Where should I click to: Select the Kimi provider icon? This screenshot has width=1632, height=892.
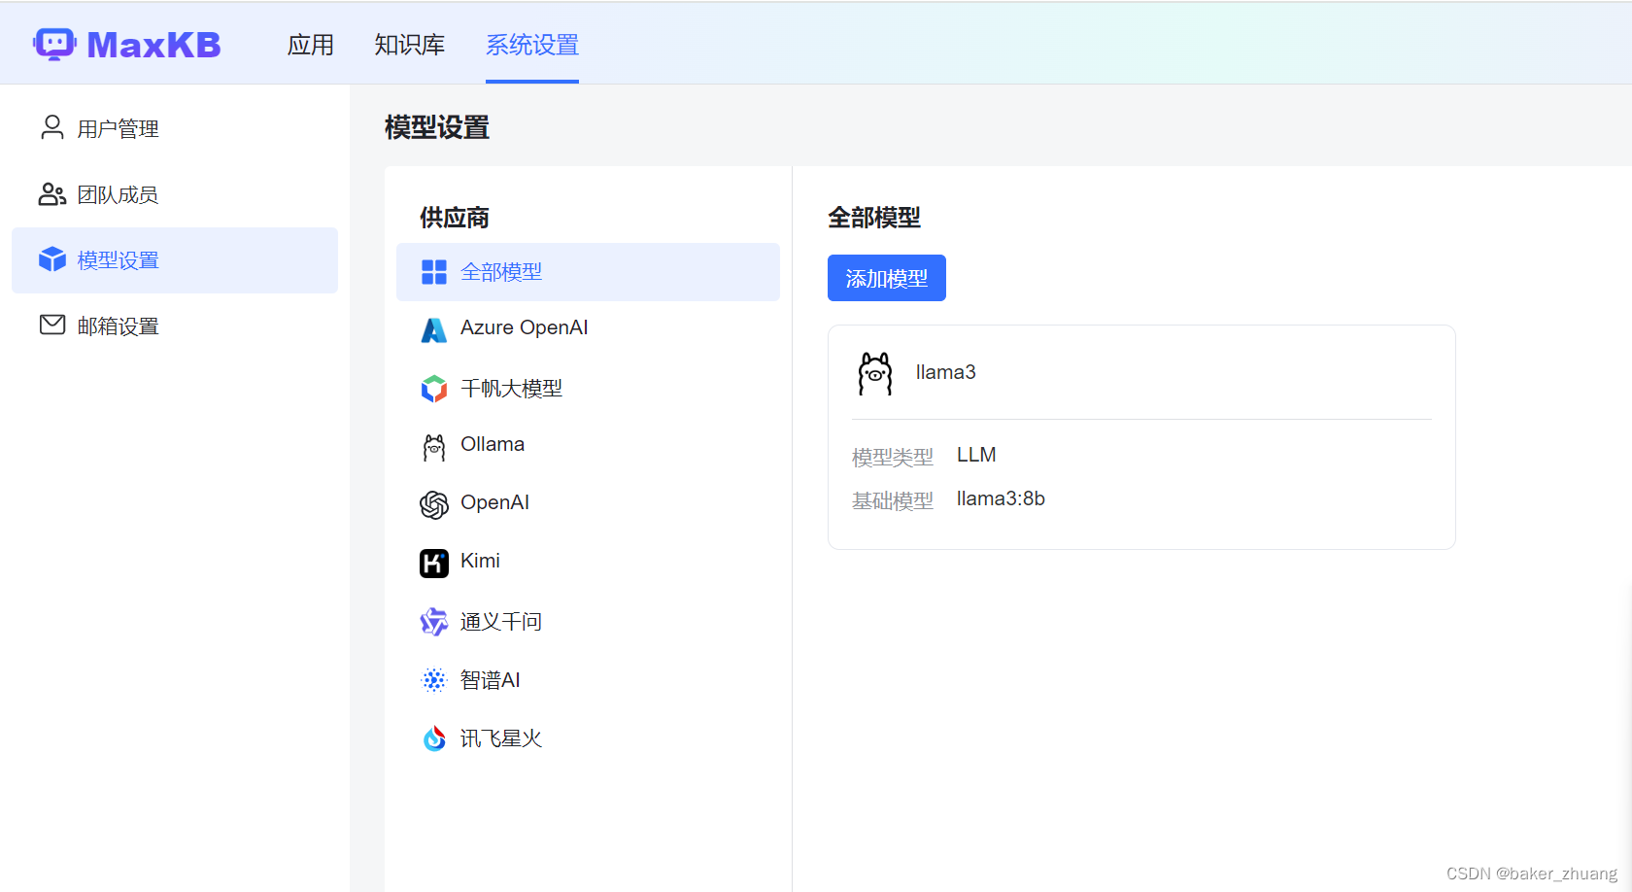[x=433, y=562]
